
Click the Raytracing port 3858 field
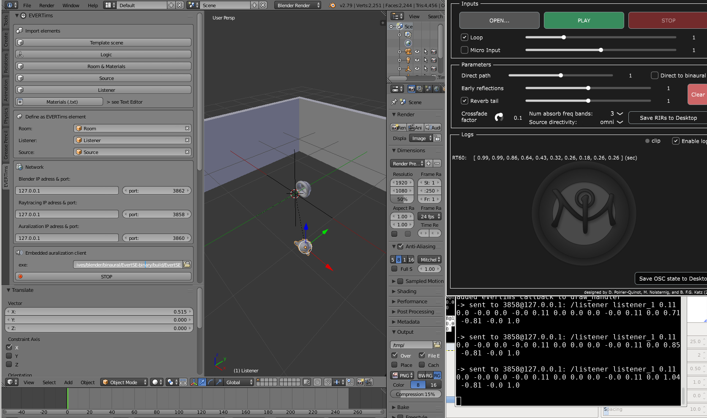pos(157,214)
